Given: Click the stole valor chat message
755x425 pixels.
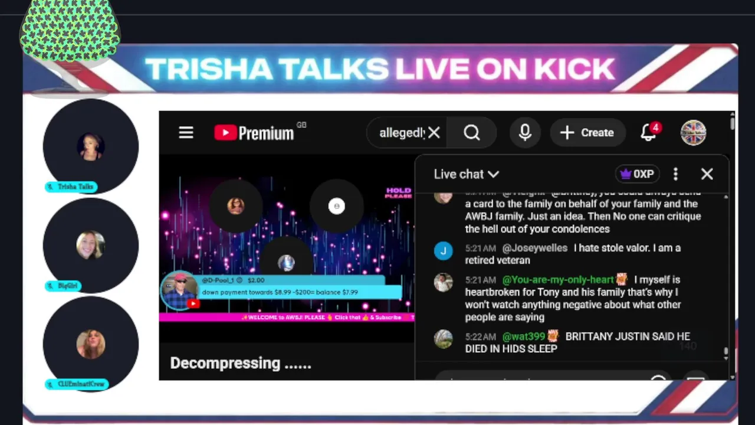Looking at the screenshot, I should [x=573, y=254].
